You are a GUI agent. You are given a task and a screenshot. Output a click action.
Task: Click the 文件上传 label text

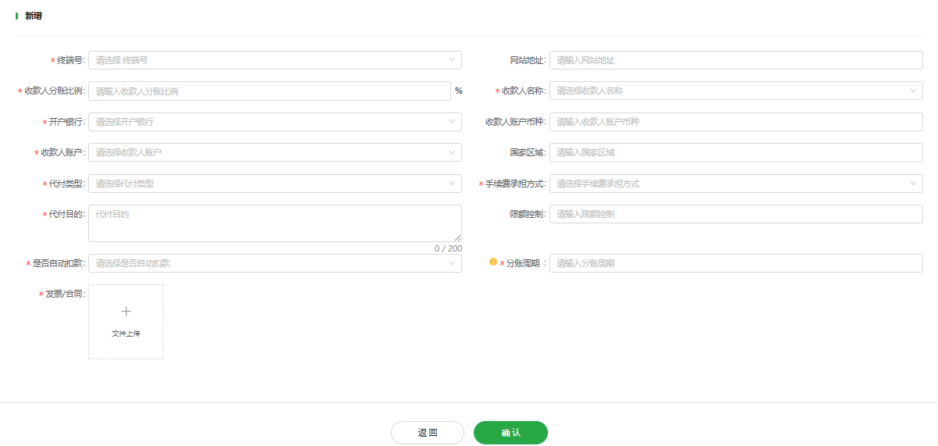point(126,334)
